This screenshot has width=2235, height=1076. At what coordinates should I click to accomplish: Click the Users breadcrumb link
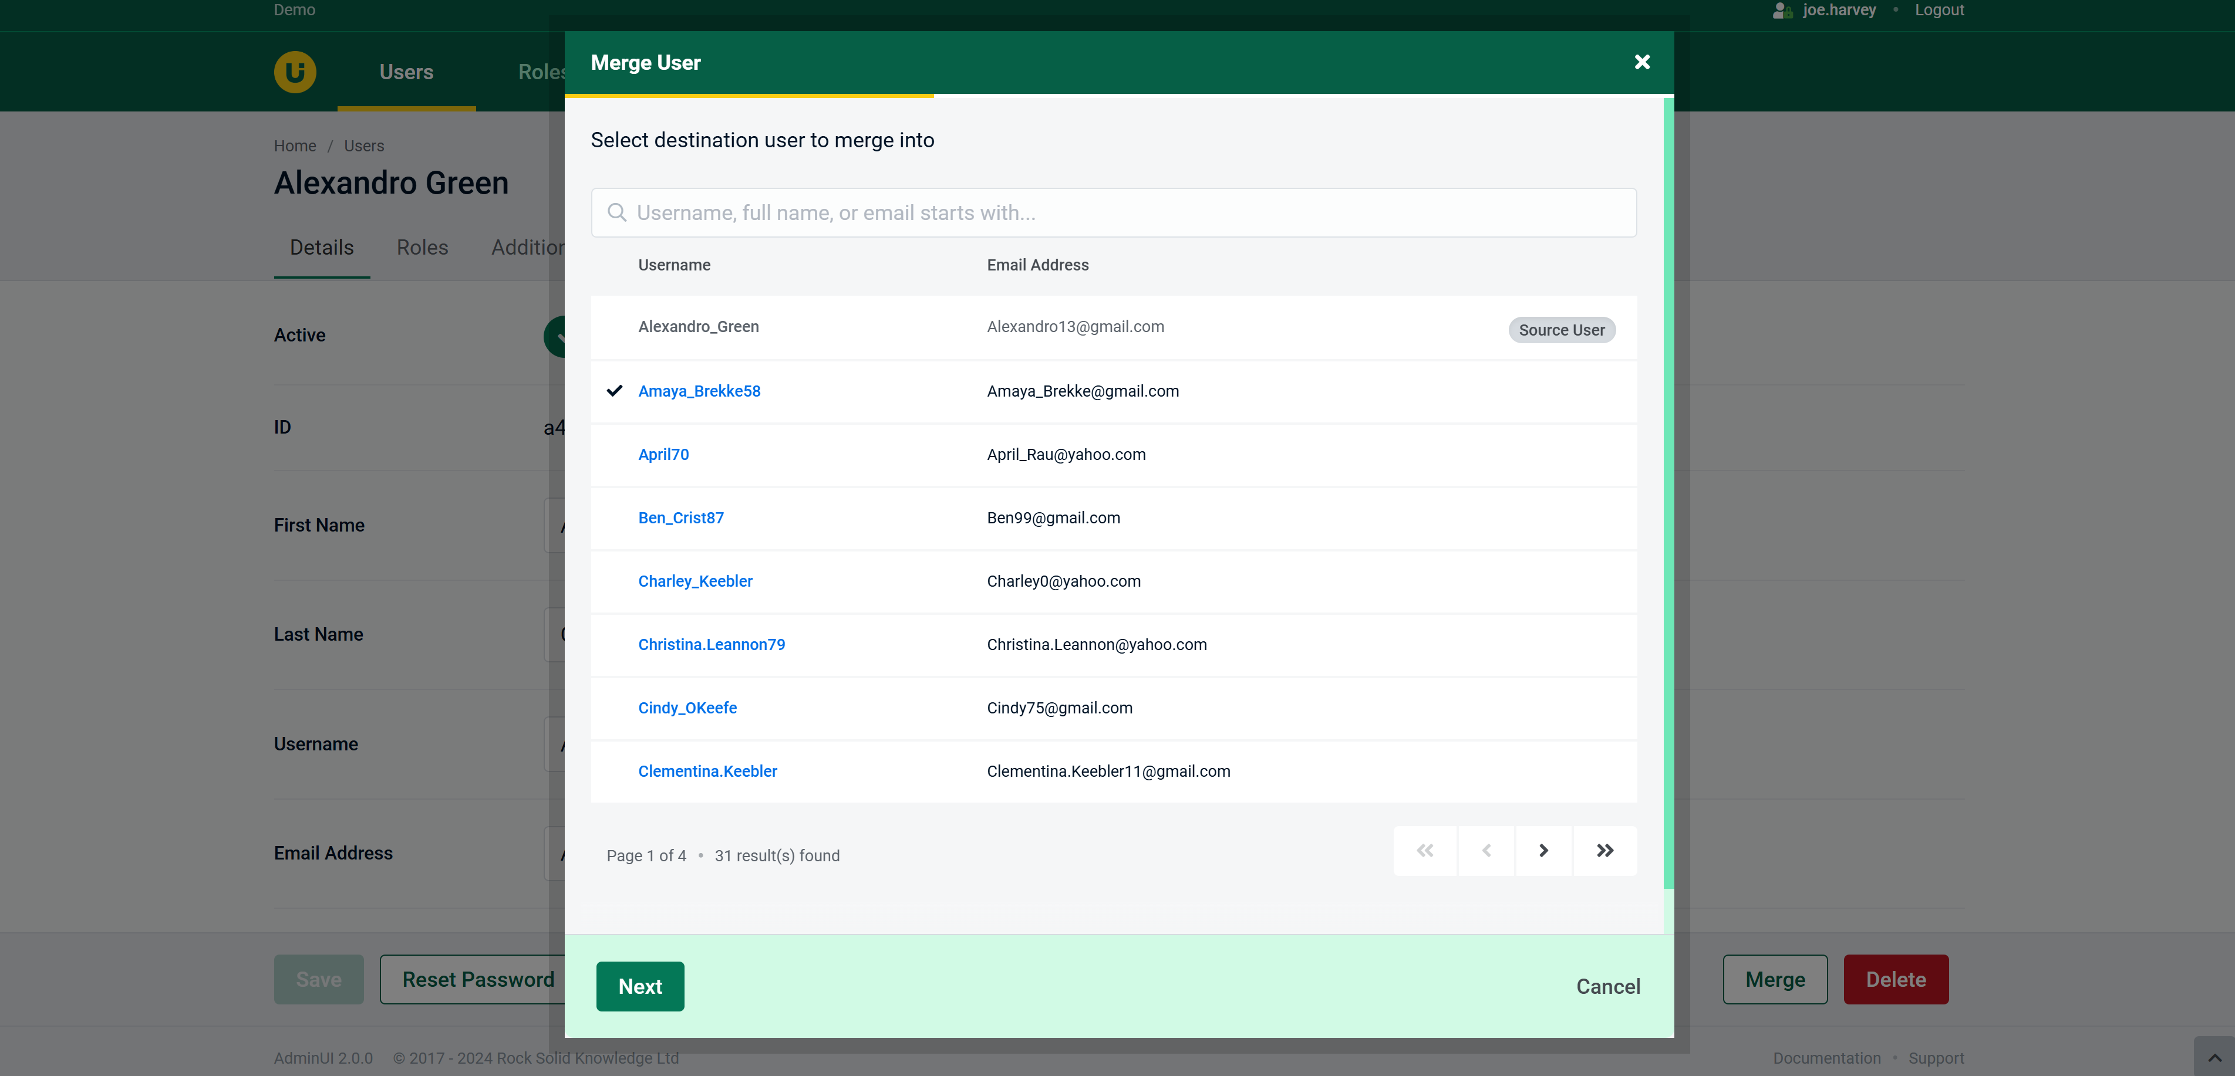coord(363,146)
